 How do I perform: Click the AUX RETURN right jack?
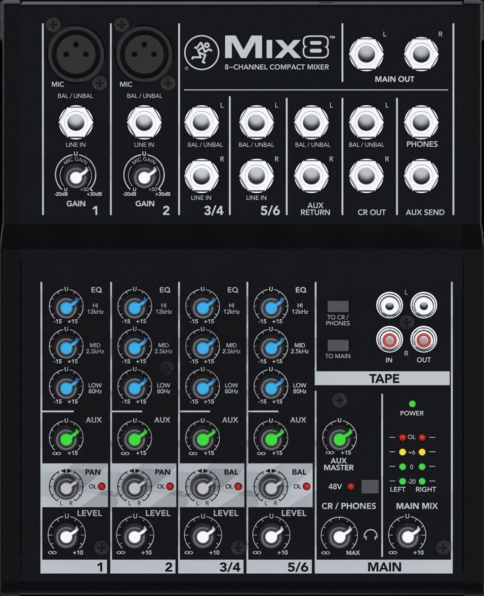[x=311, y=176]
